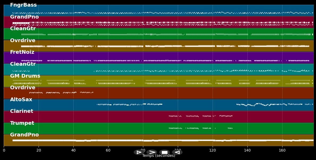Click the wavy AltoSax notes near 140 seconds

point(248,105)
